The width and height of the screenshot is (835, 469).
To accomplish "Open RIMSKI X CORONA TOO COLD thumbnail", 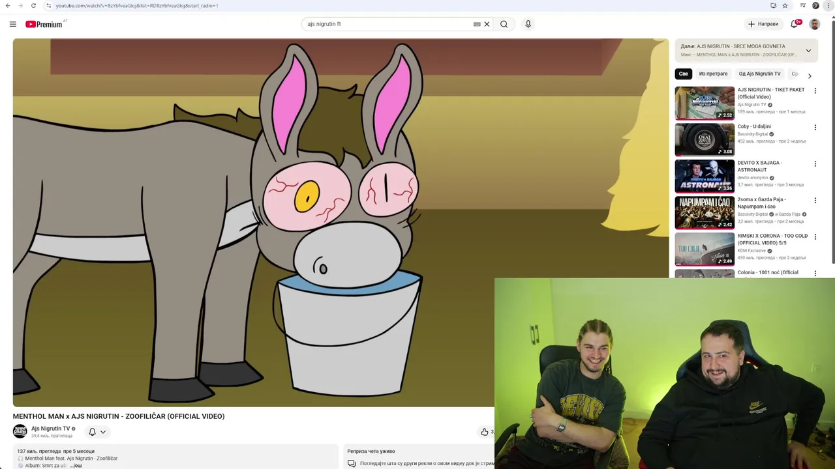I will click(705, 249).
